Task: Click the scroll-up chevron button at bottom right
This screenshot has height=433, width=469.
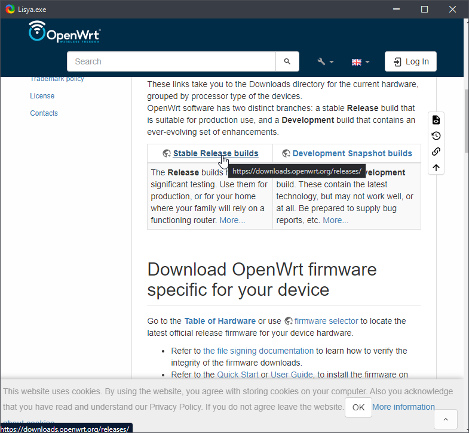Action: coord(446,419)
